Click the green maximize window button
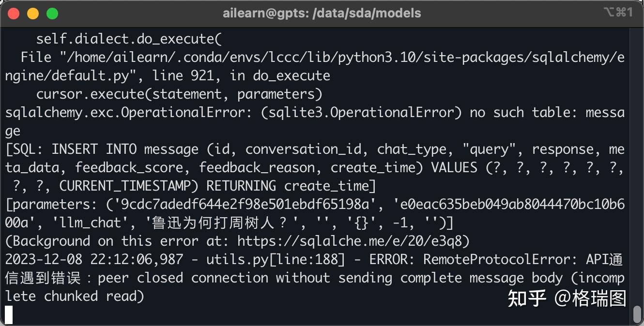Screen dimensions: 644x326 pos(52,14)
